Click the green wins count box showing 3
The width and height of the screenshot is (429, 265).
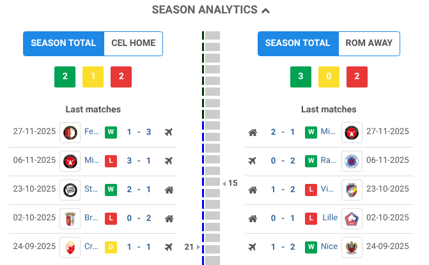pyautogui.click(x=300, y=77)
